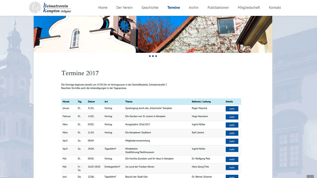The width and height of the screenshot is (317, 178).
Task: Go to the Geschichte page
Action: click(x=150, y=8)
